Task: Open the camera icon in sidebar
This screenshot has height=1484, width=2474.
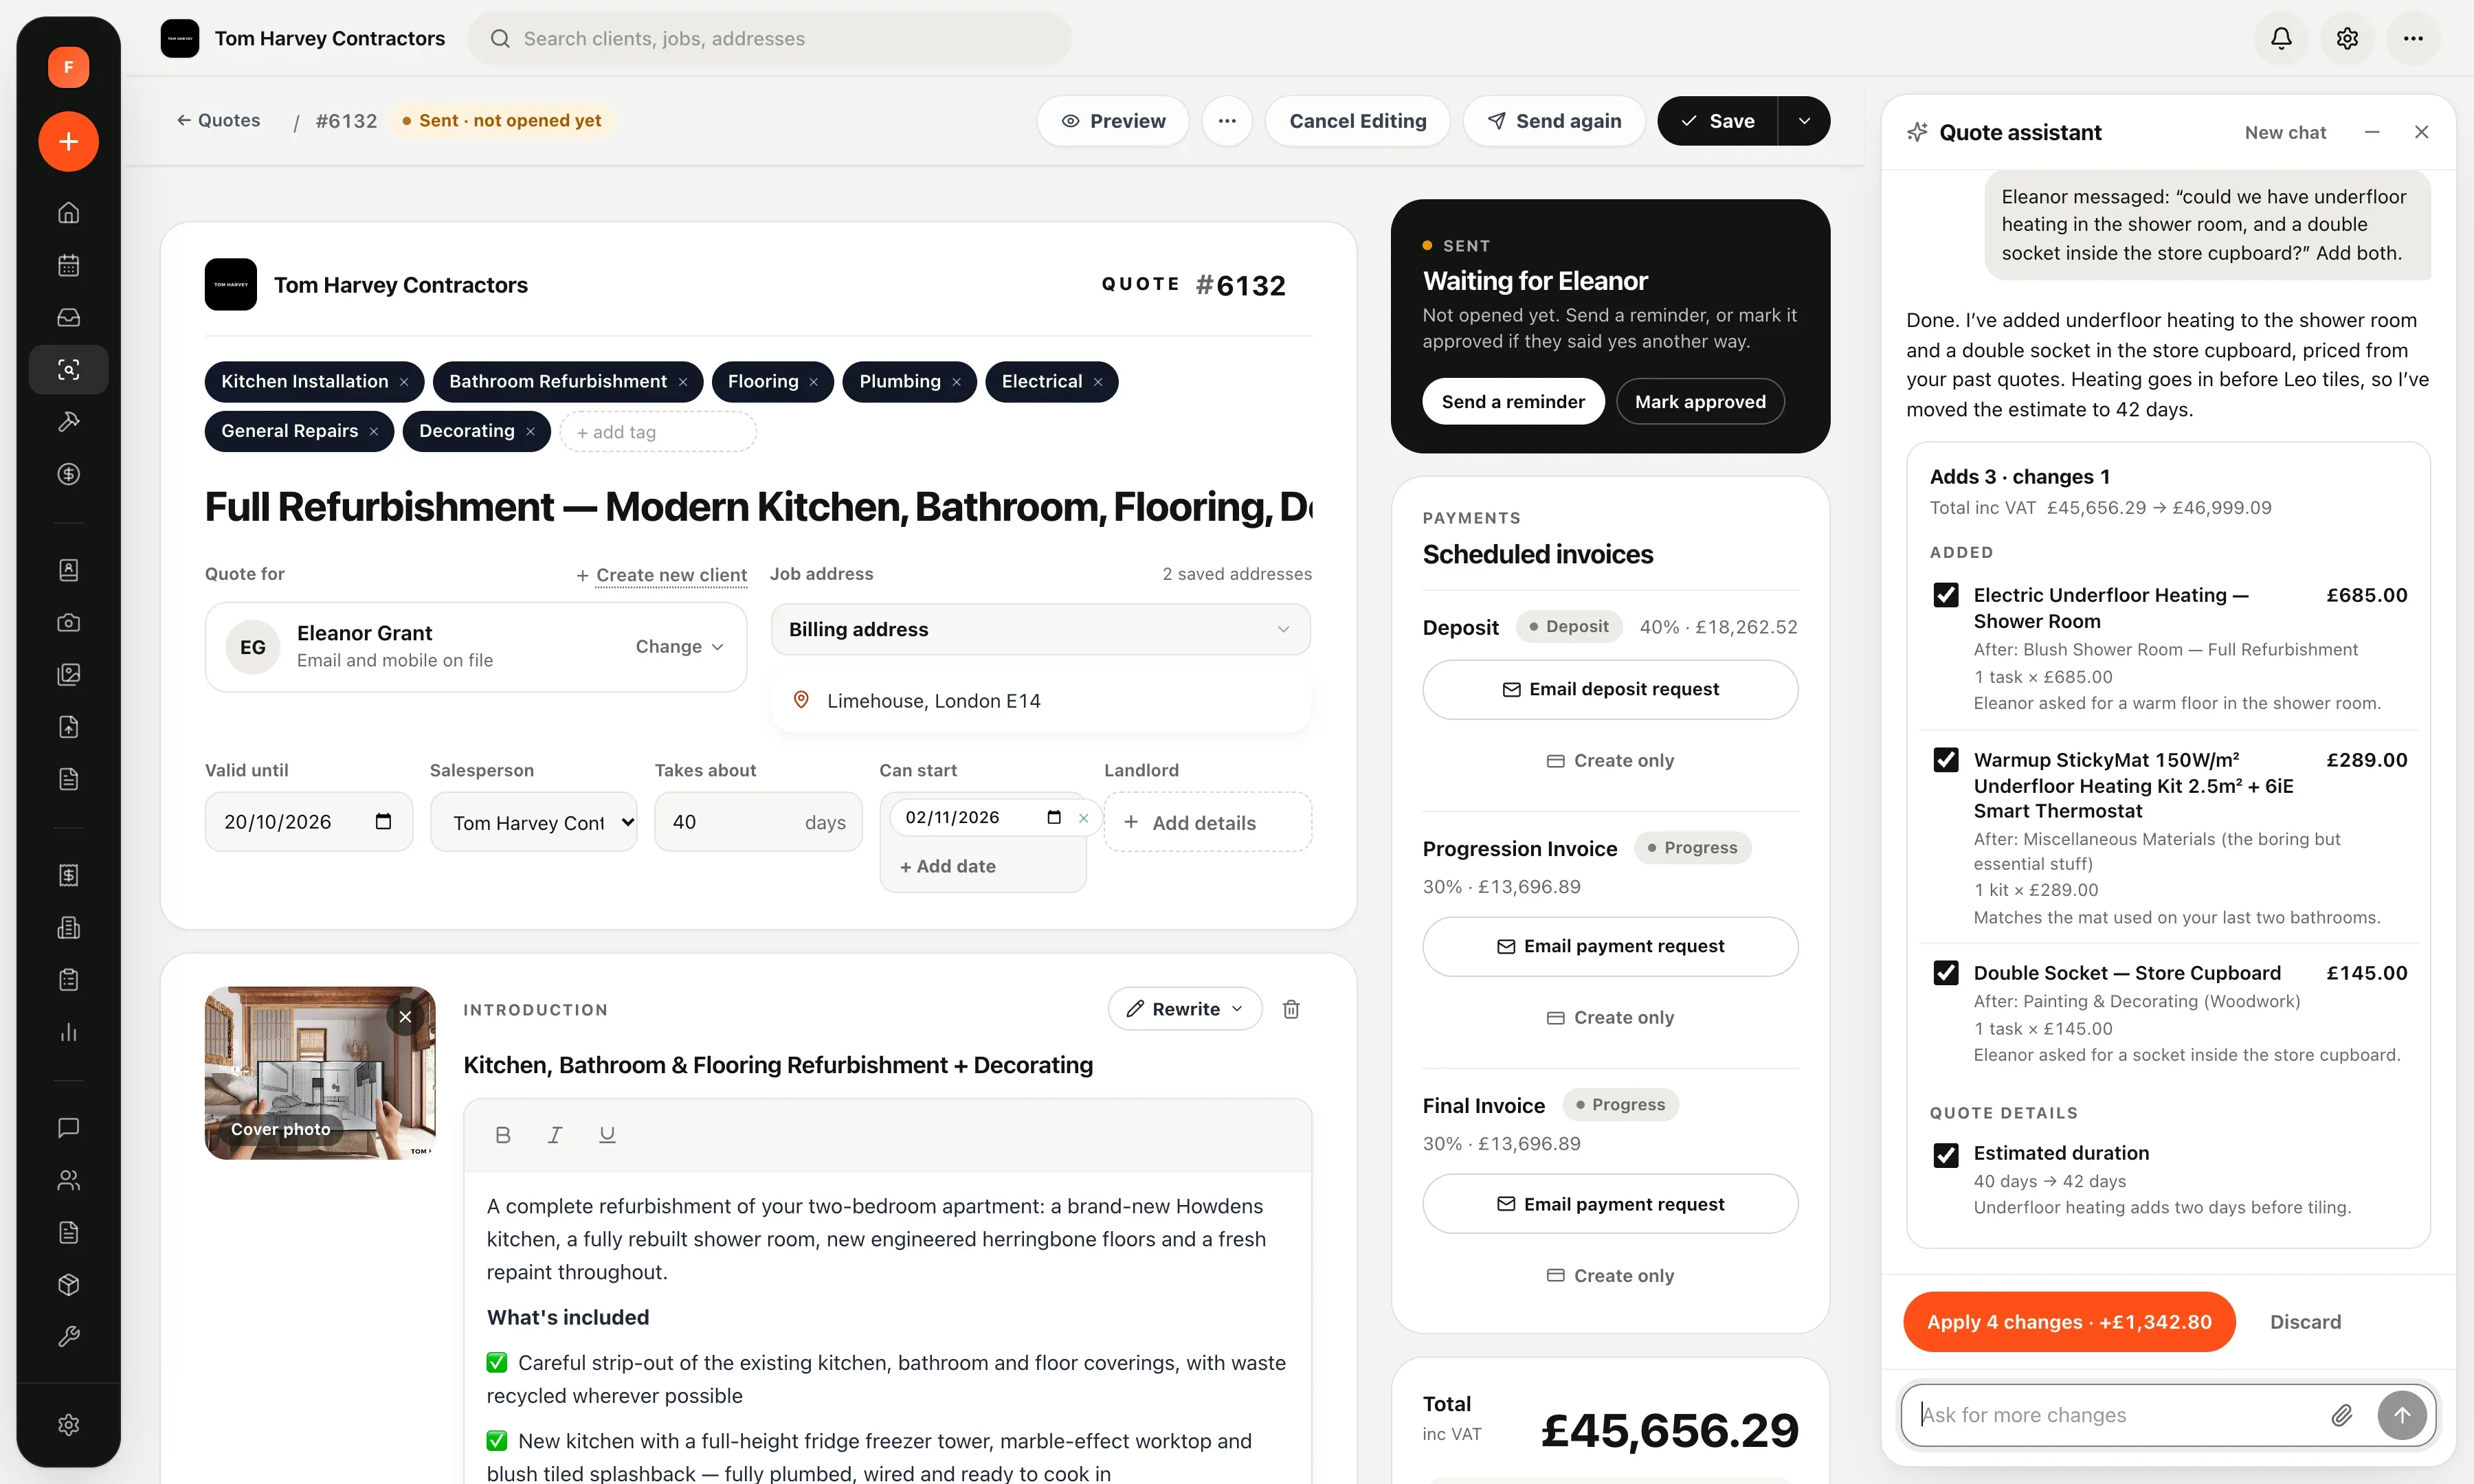Action: 68,622
